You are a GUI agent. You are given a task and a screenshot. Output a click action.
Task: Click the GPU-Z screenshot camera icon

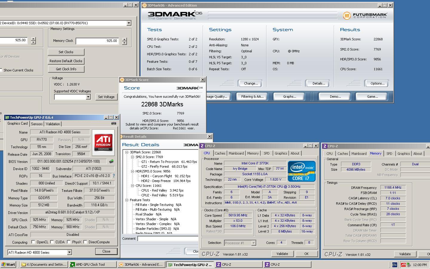[x=113, y=123]
